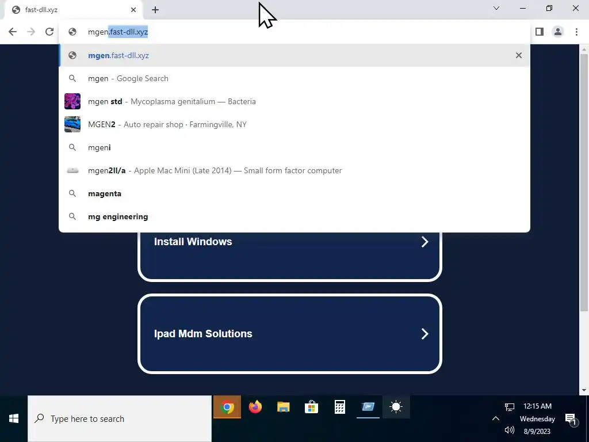This screenshot has width=589, height=442.
Task: Open the notification center icon
Action: [571, 419]
